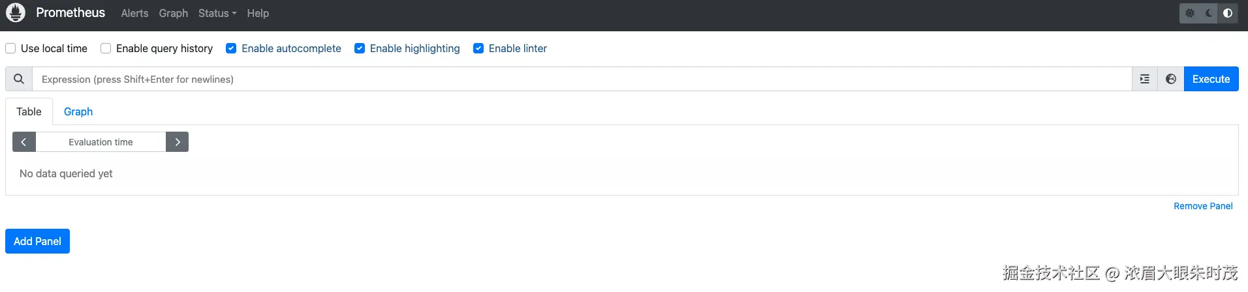This screenshot has width=1248, height=292.
Task: Focus the Expression input field
Action: click(x=581, y=79)
